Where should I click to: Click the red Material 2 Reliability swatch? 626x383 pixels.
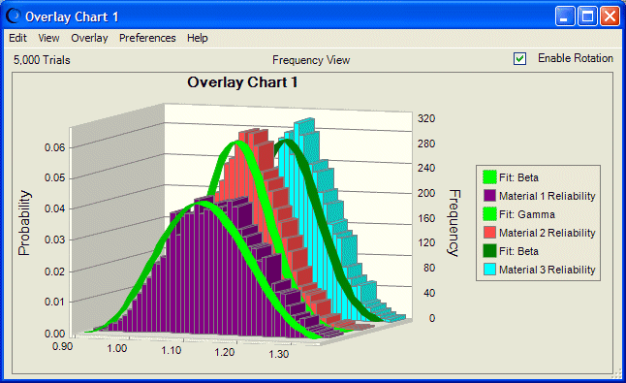coord(489,233)
